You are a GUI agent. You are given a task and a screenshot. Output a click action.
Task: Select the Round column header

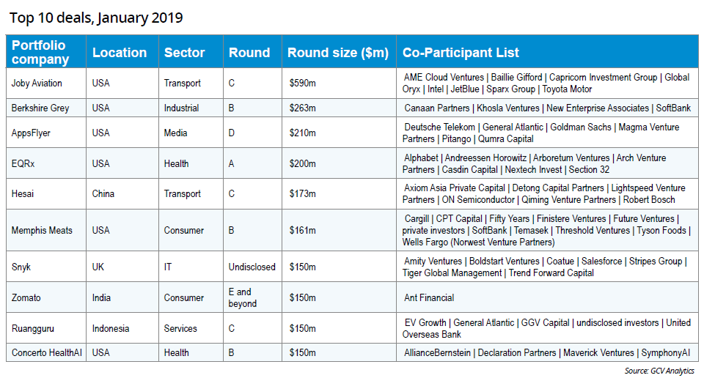(249, 53)
